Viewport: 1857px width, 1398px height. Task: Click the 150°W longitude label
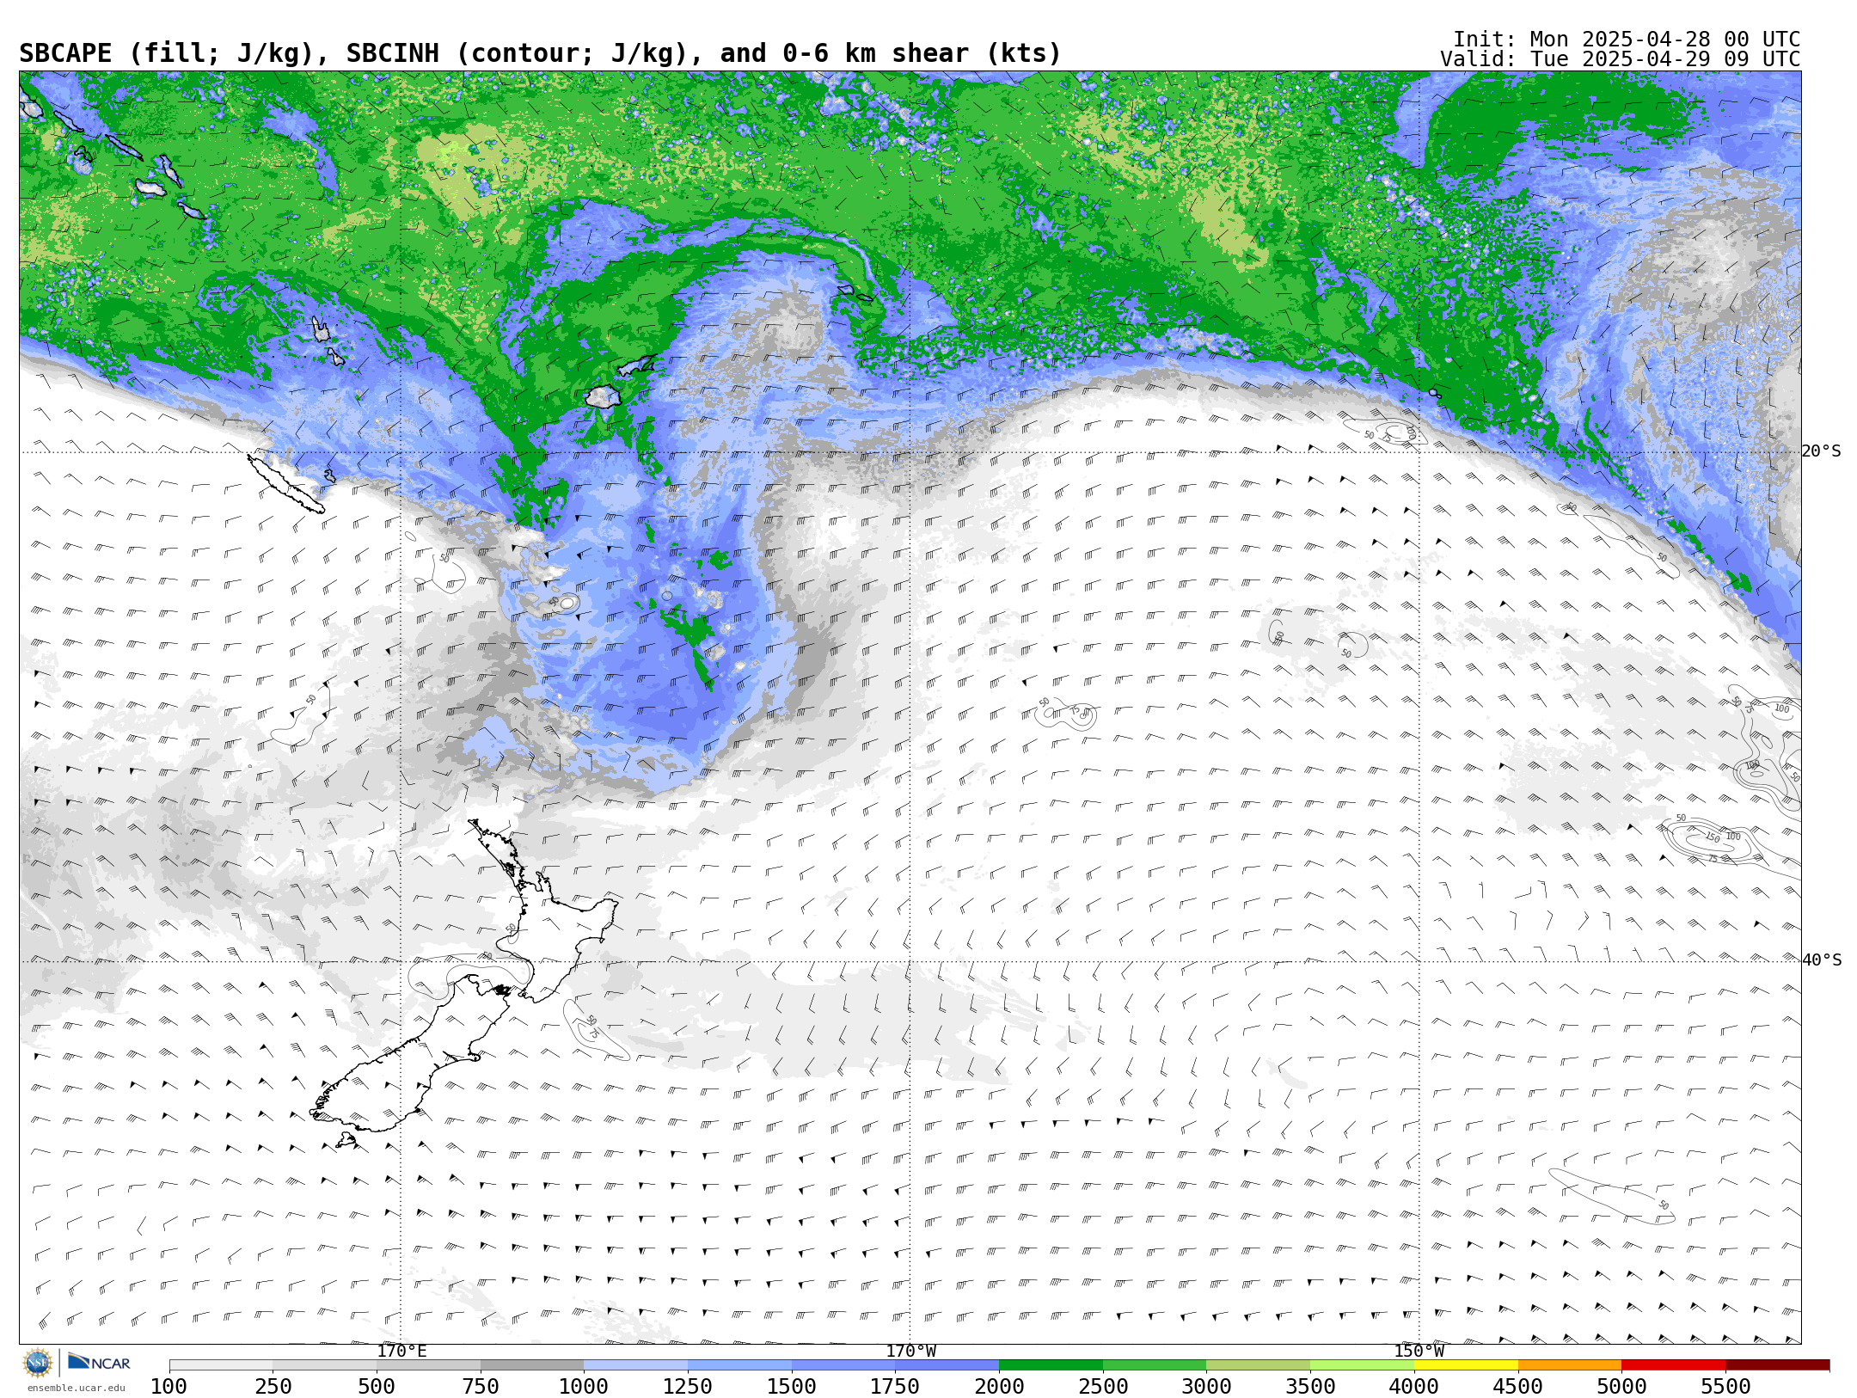pyautogui.click(x=1419, y=1351)
